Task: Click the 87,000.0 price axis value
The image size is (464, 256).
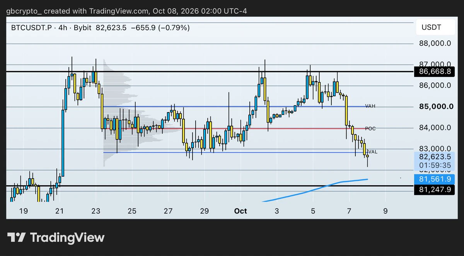Action: (x=435, y=64)
